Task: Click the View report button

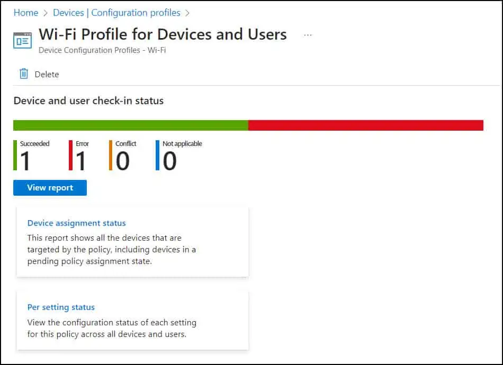Action: pos(50,188)
